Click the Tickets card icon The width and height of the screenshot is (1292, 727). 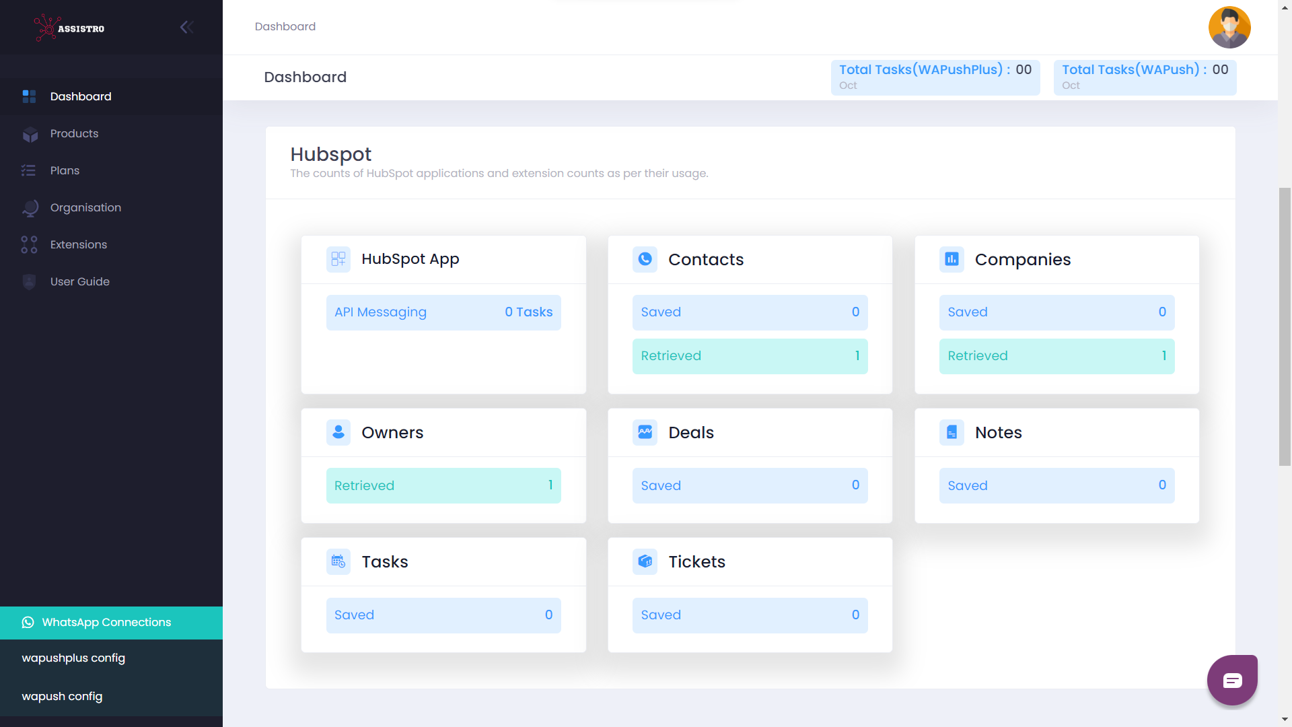[x=645, y=561]
